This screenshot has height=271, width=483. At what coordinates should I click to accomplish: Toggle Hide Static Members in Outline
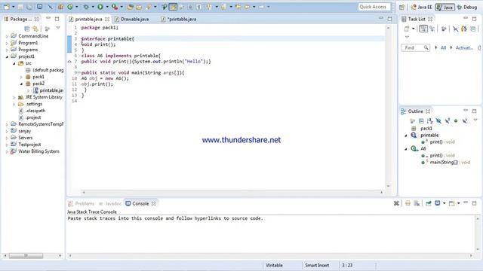[448, 120]
